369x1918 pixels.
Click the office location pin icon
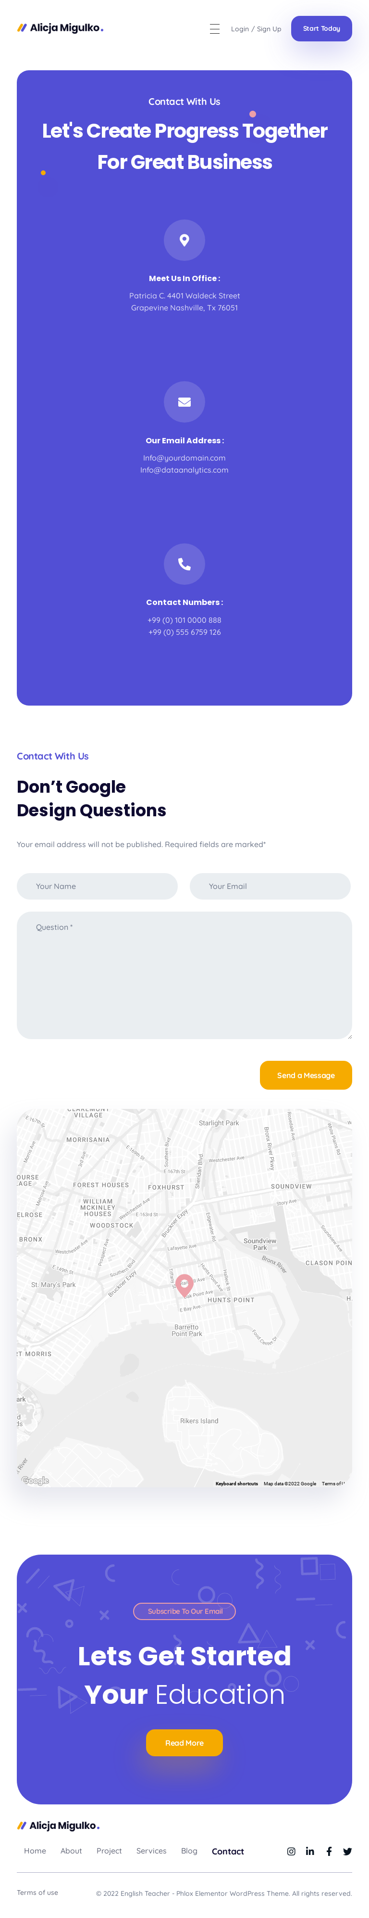(x=184, y=241)
